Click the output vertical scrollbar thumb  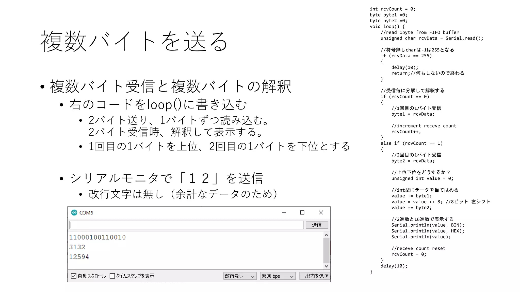click(x=327, y=250)
